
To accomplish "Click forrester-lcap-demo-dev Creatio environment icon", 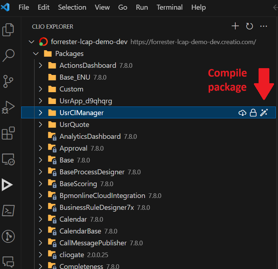I will click(44, 42).
